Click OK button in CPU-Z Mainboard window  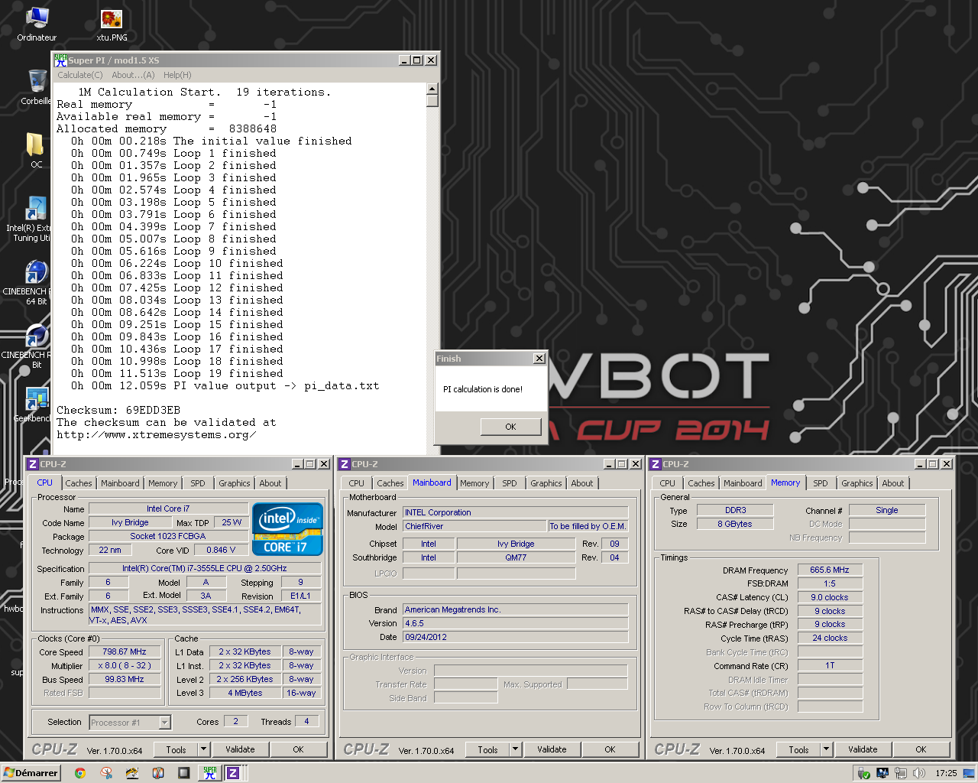click(x=610, y=749)
